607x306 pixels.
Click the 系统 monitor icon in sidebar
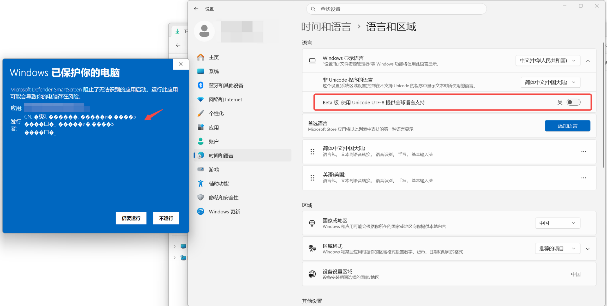coord(201,71)
